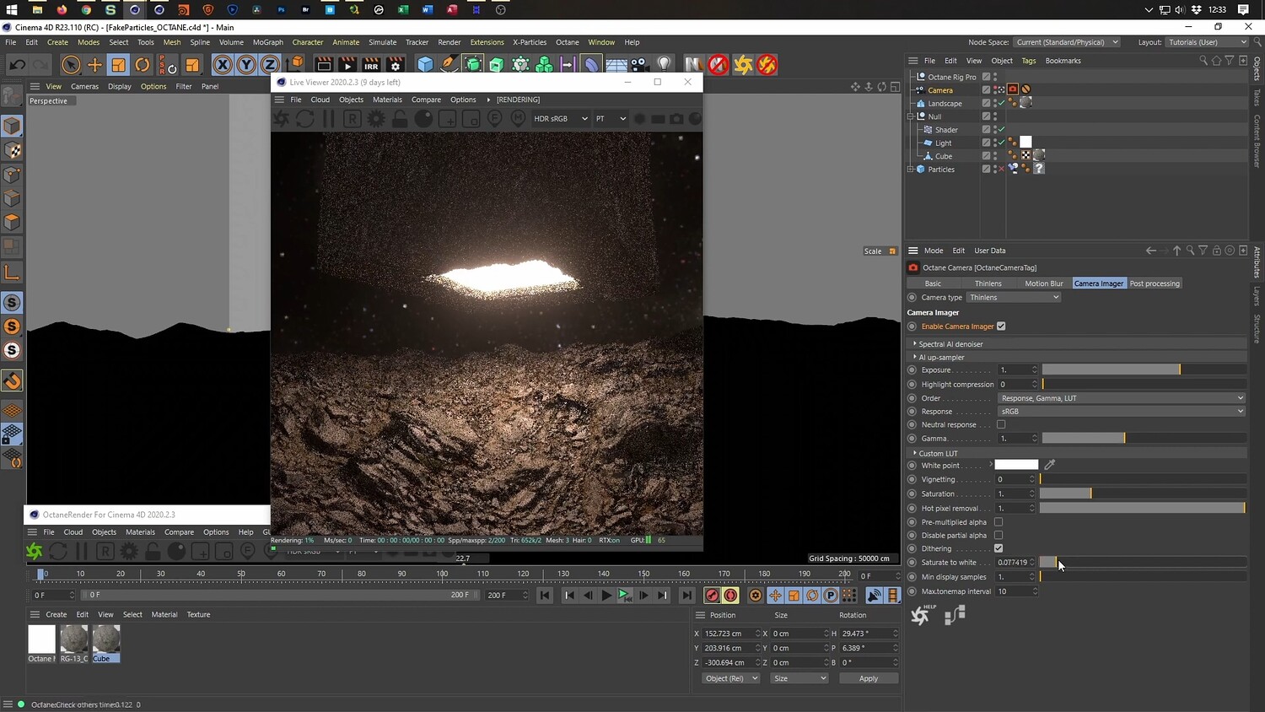Screen dimensions: 1265x712
Task: Click the Undo arrow in the top toolbar
Action: click(x=17, y=65)
